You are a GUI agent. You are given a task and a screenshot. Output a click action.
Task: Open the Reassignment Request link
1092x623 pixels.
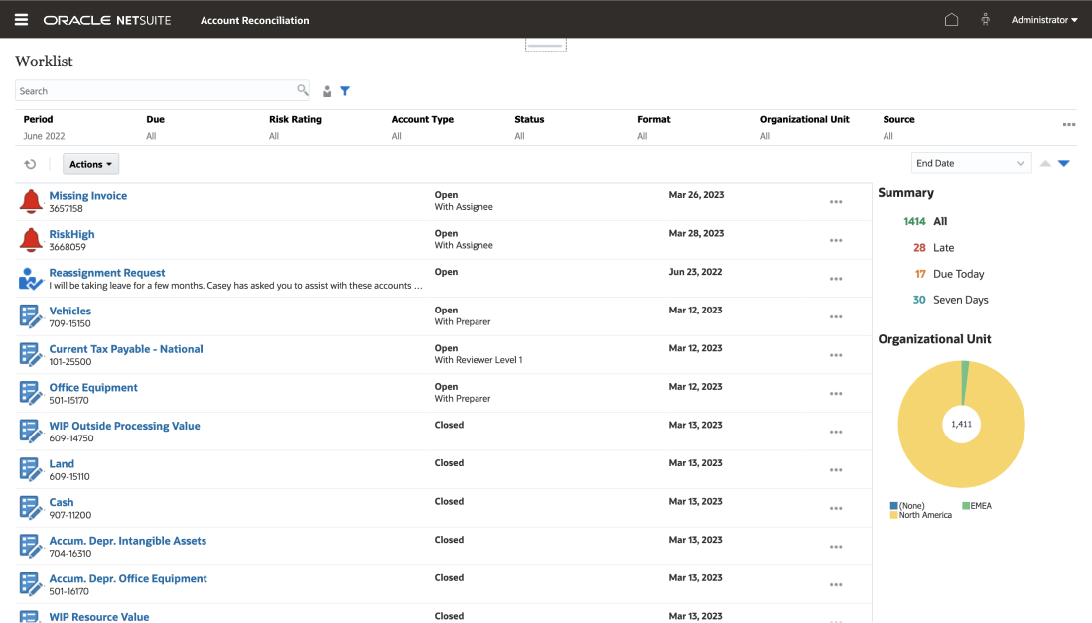(x=107, y=273)
